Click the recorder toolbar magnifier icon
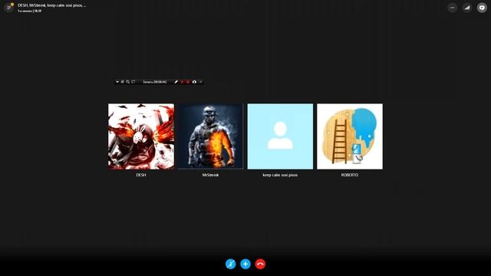Screen dimensions: 491x276 tap(128, 82)
